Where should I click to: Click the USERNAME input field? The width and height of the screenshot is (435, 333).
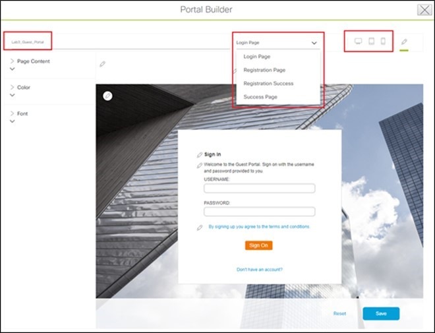tap(260, 189)
